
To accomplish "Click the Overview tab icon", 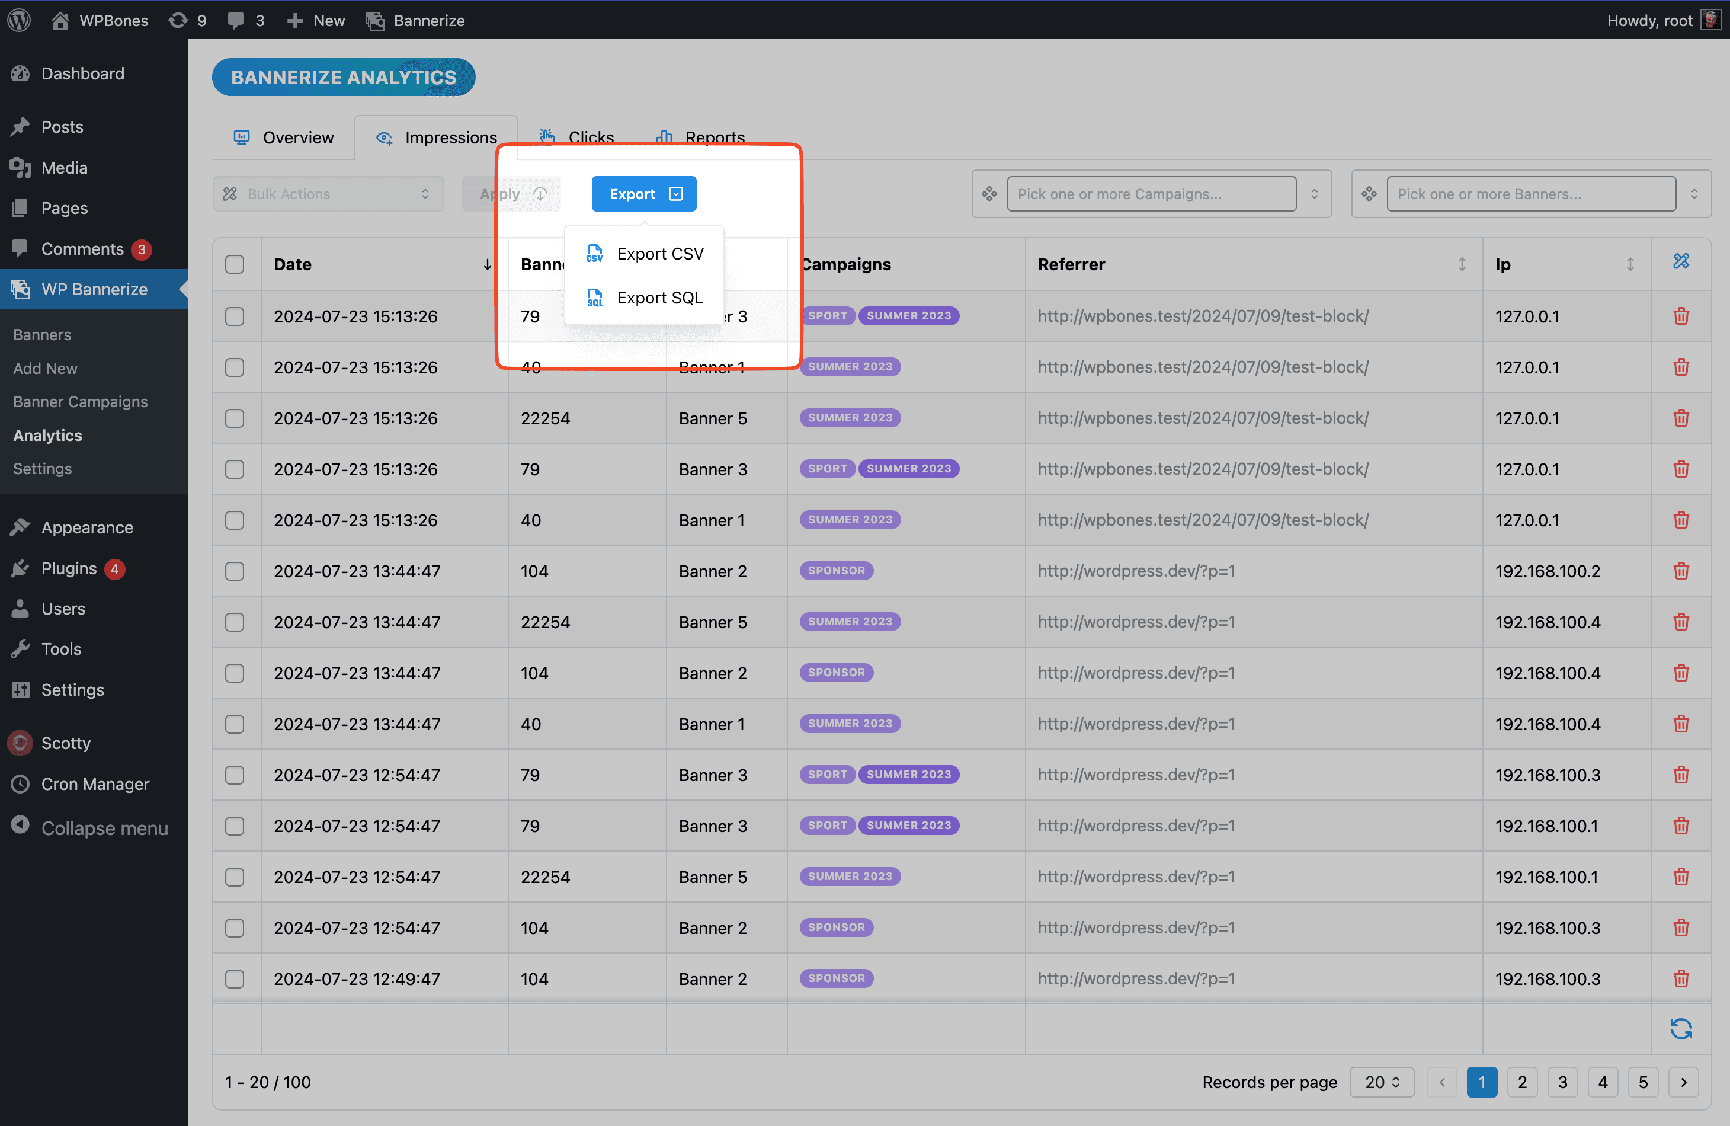I will [242, 136].
